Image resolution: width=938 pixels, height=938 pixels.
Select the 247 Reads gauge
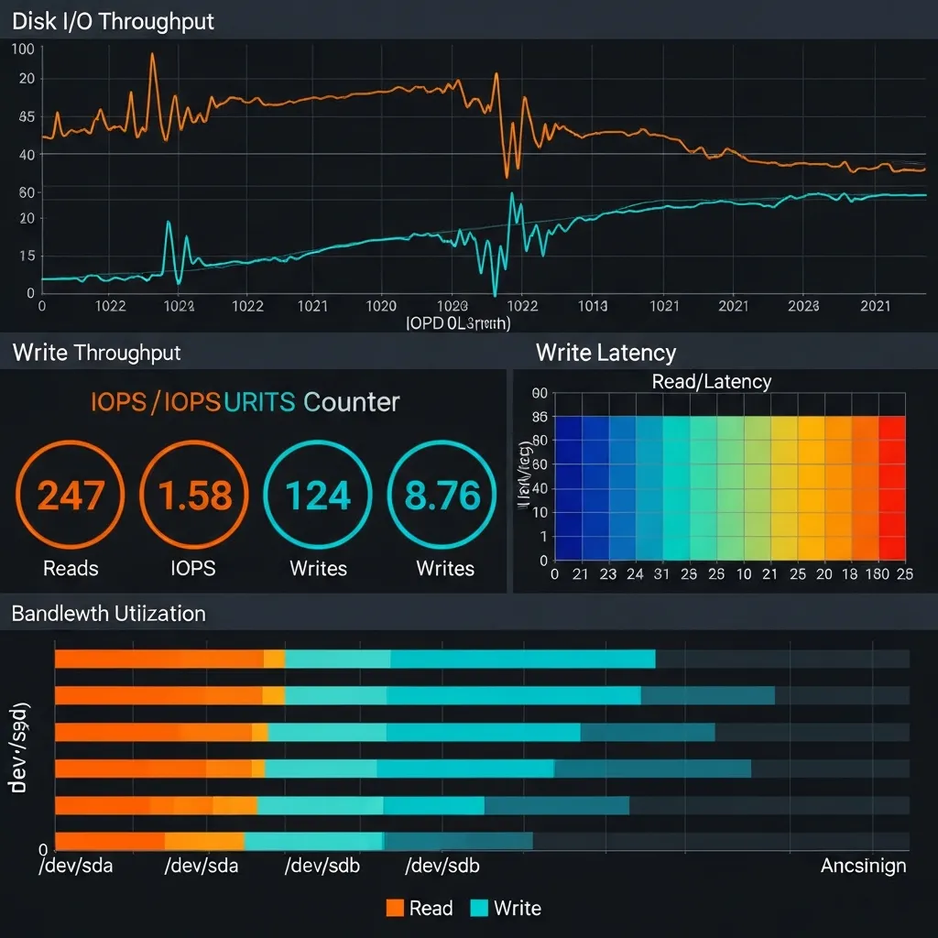click(70, 495)
